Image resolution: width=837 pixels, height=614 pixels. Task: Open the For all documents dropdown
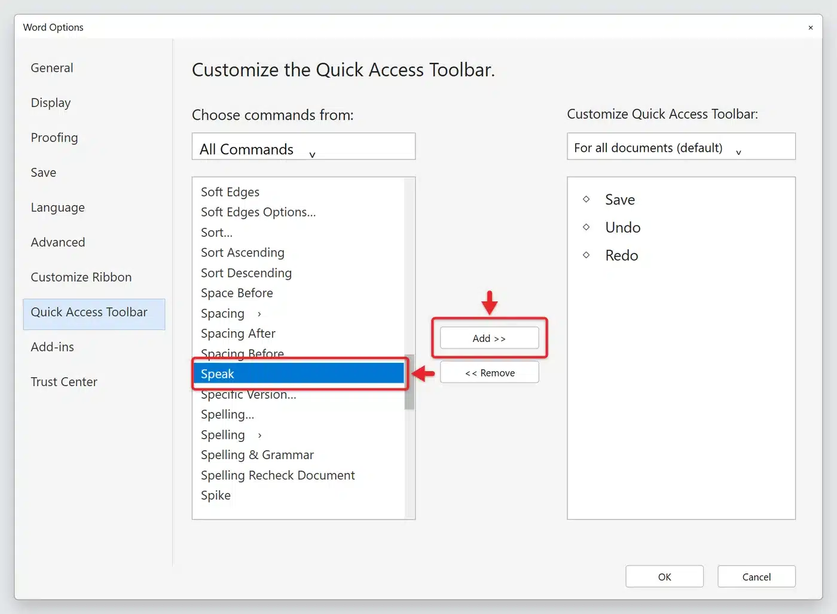[681, 146]
